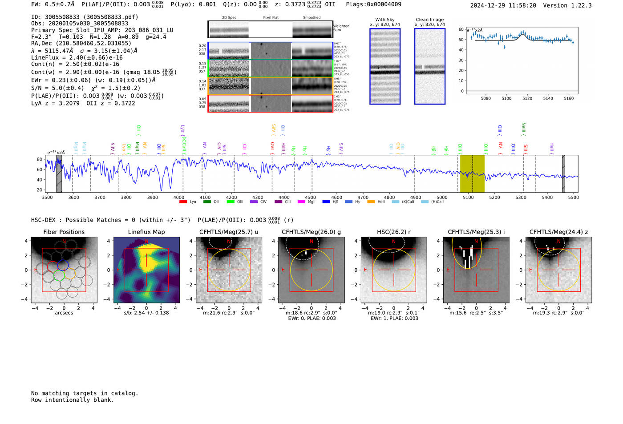This screenshot has width=623, height=424.
Task: Click the gray hatched band near 5460 Å
Action: 563,174
